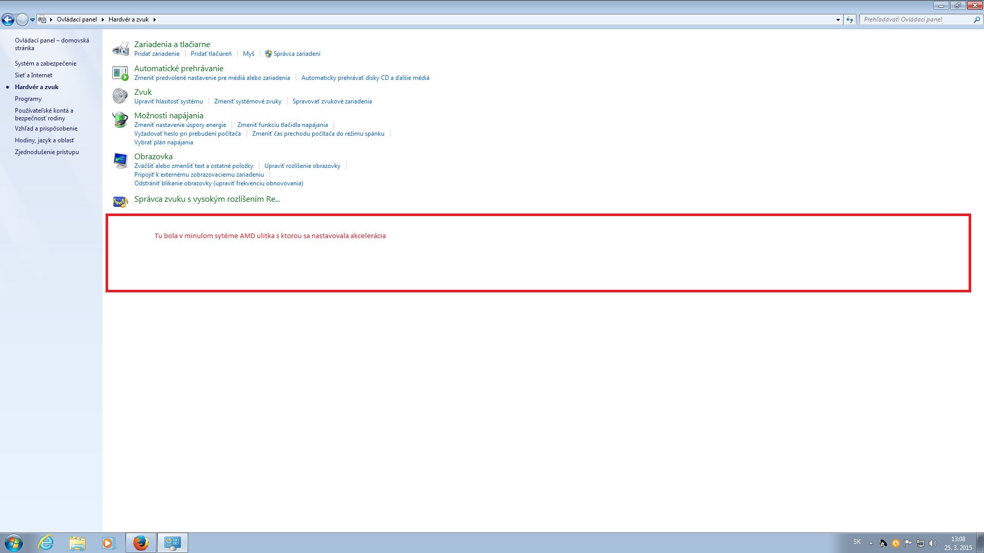Open Zariadenia a tlačiarne printer icon
The height and width of the screenshot is (553, 984).
pyautogui.click(x=120, y=49)
